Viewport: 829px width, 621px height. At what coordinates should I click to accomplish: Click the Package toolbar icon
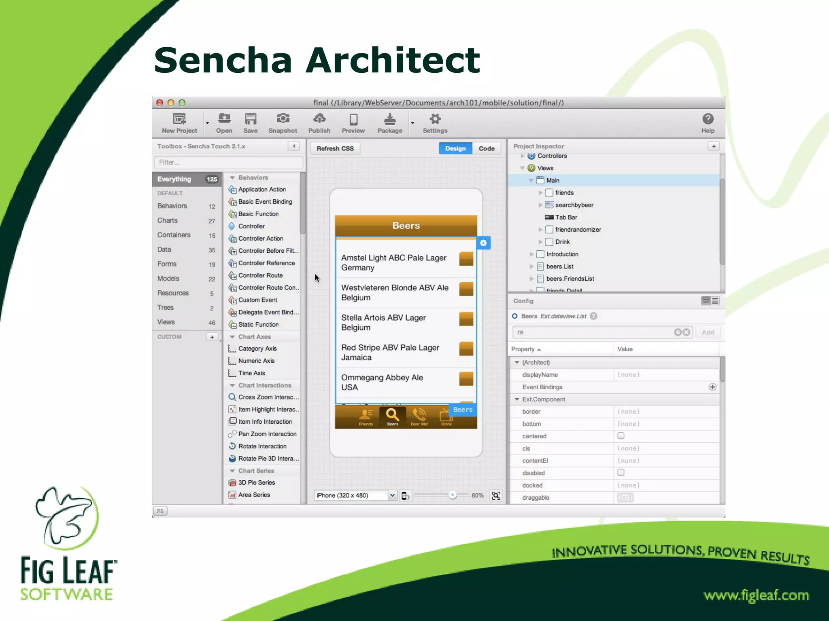tap(390, 119)
